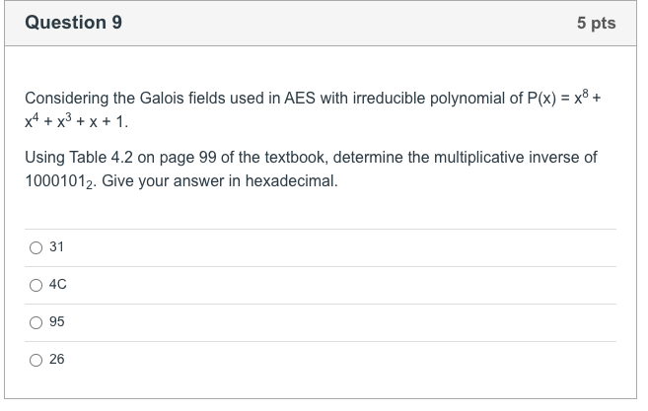Click the answer label text 95
The image size is (648, 411).
pos(57,321)
